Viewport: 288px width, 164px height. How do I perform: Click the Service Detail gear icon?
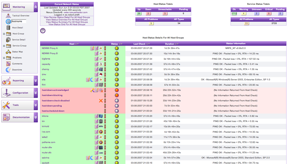click(8, 40)
